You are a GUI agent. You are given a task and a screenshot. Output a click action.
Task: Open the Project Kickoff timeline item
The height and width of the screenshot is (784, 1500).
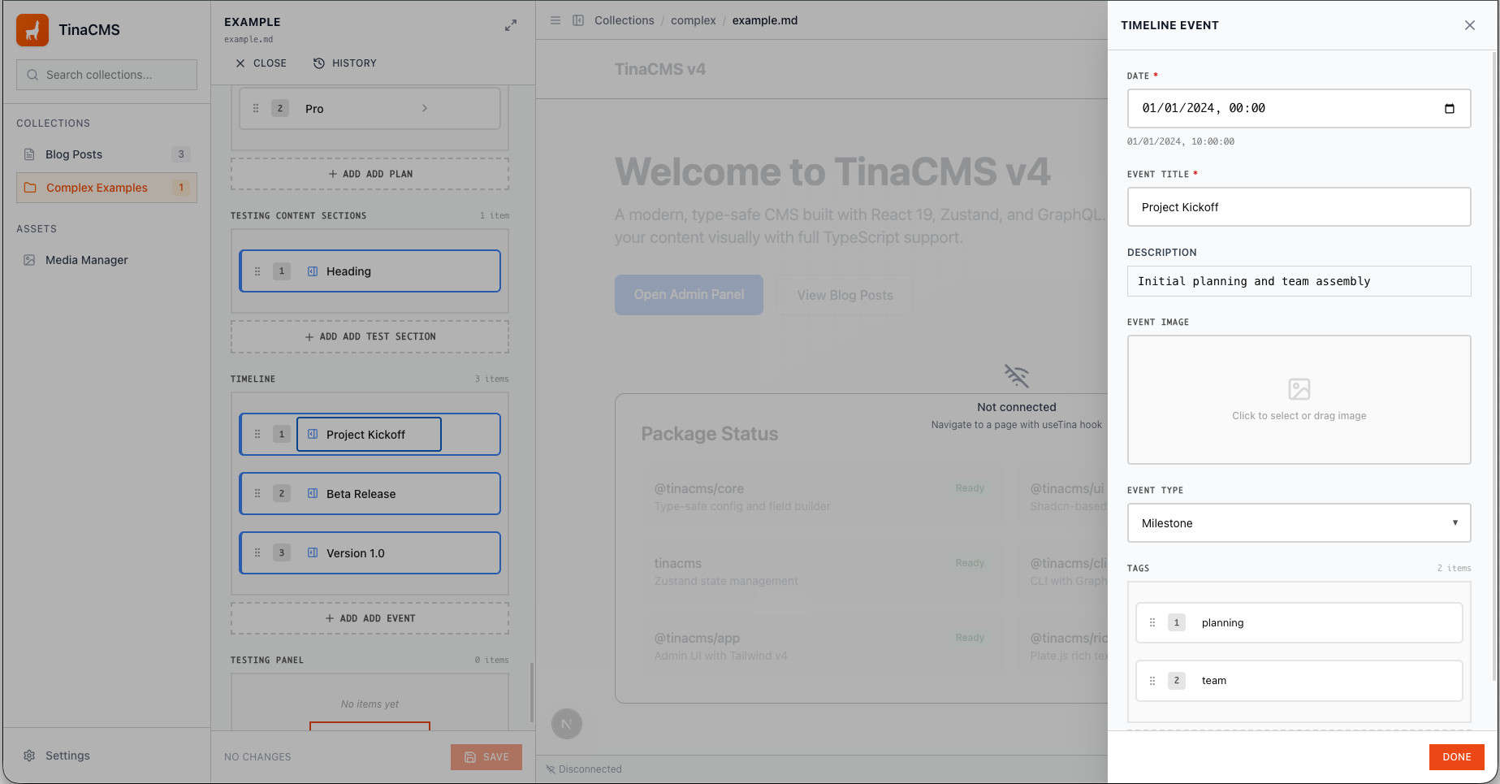(x=370, y=435)
